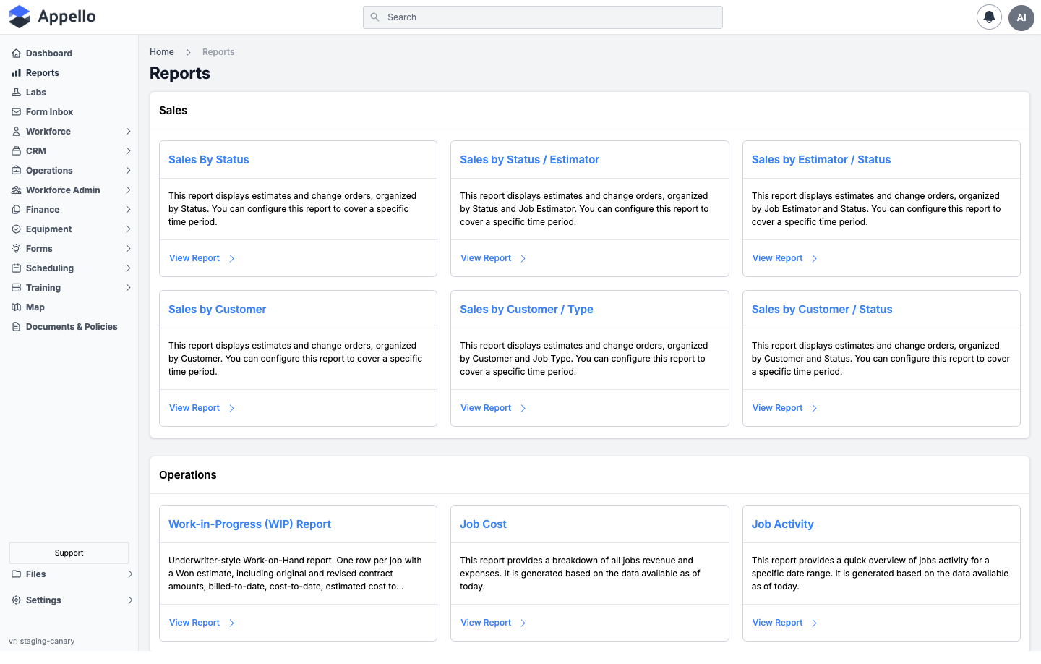Click the Workforce person icon
Screen dimensions: 1041x664
click(x=16, y=132)
